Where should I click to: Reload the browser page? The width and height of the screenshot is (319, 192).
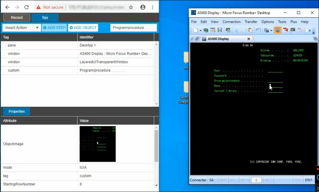(26, 7)
